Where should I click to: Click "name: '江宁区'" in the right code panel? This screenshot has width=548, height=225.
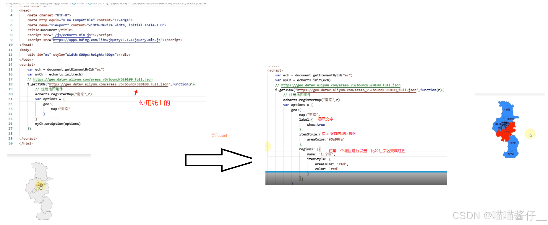click(321, 154)
